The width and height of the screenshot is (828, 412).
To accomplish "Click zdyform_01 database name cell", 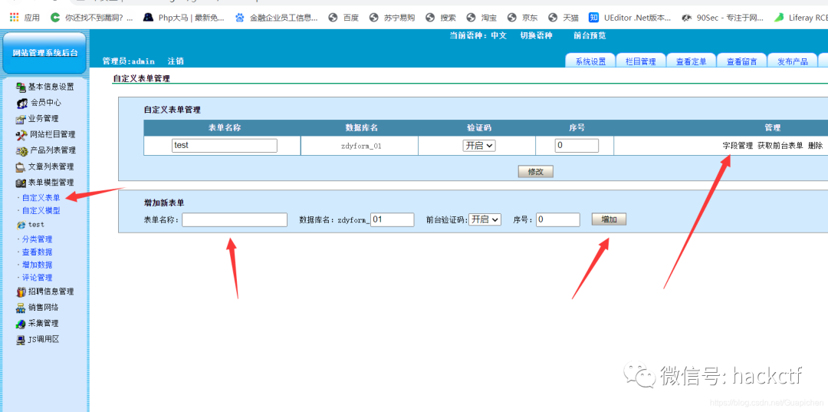I will pyautogui.click(x=361, y=147).
